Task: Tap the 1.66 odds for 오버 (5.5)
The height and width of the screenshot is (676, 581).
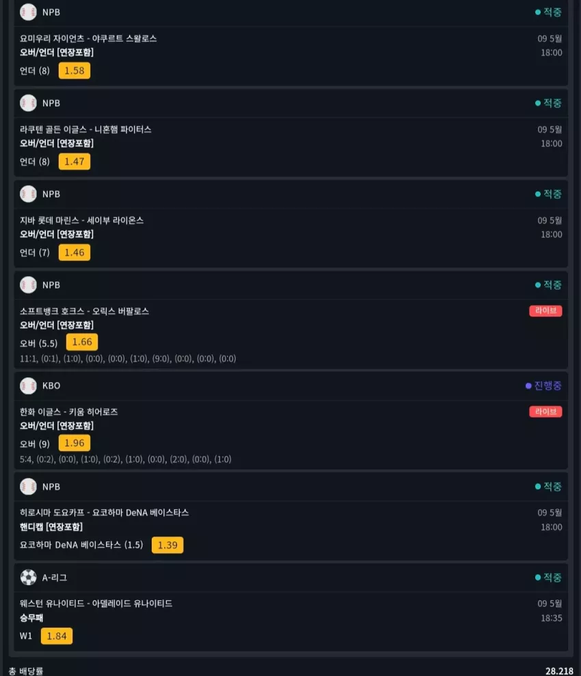Action: click(x=82, y=342)
